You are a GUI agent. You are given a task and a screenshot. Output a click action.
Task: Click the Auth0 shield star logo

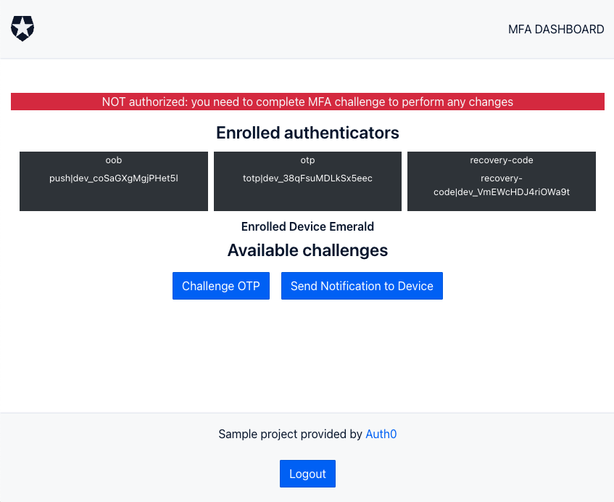22,28
